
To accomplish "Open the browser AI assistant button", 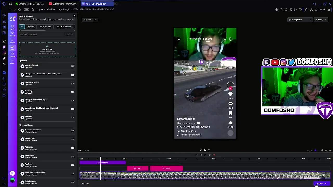I will (x=323, y=10).
